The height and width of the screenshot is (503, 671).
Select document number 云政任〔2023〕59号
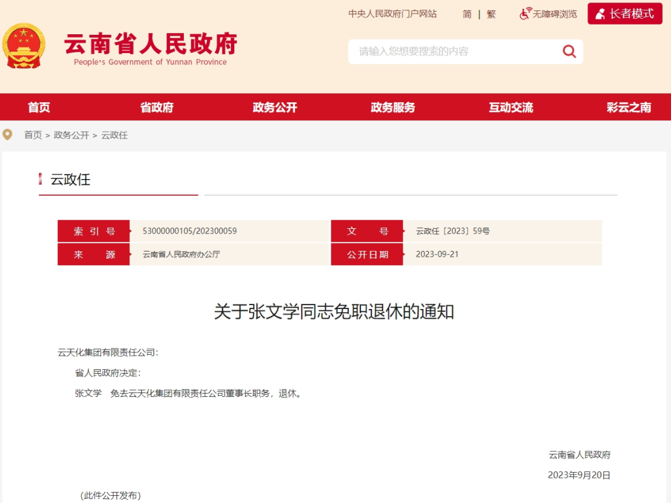point(453,231)
